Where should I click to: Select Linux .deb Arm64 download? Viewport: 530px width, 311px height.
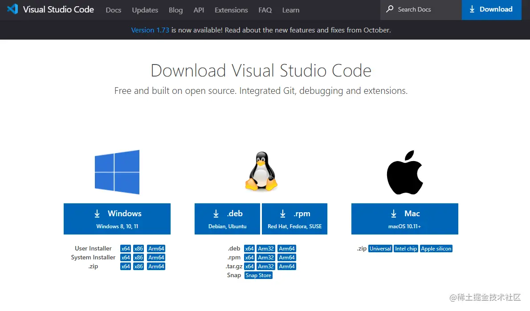point(287,249)
